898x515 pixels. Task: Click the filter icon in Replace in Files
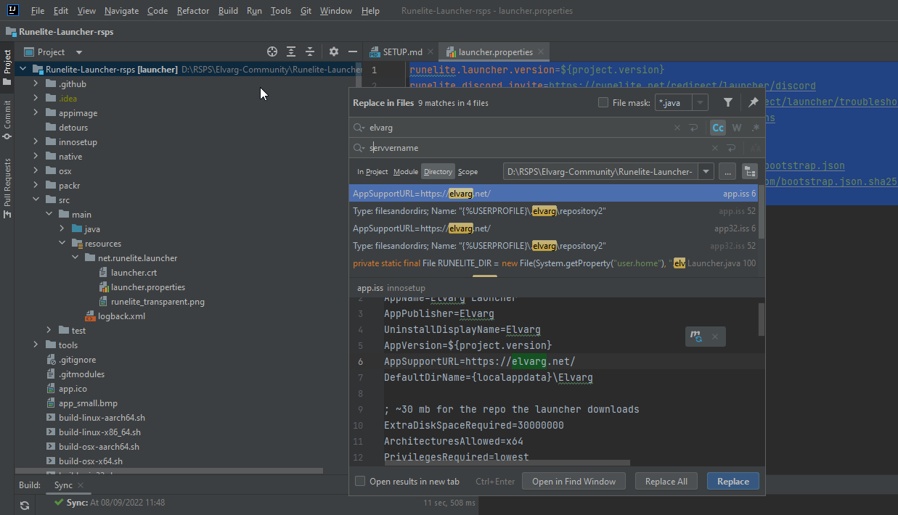[x=728, y=102]
